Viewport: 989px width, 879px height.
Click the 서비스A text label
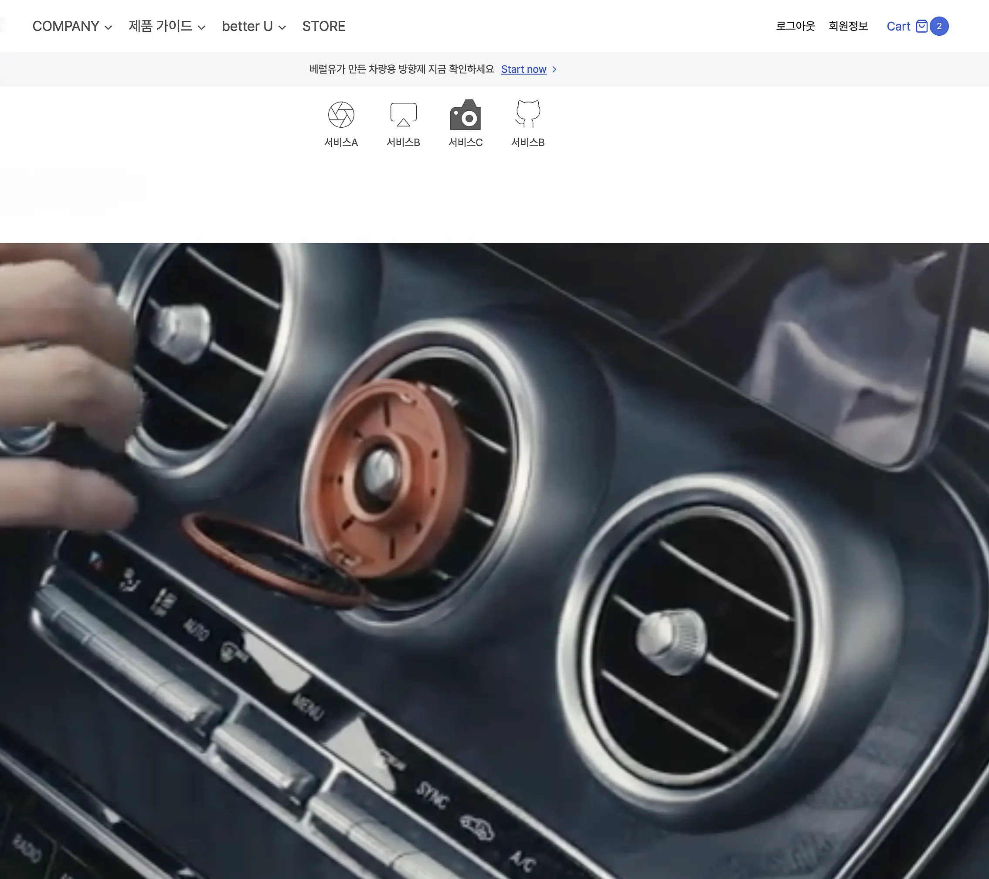point(341,142)
